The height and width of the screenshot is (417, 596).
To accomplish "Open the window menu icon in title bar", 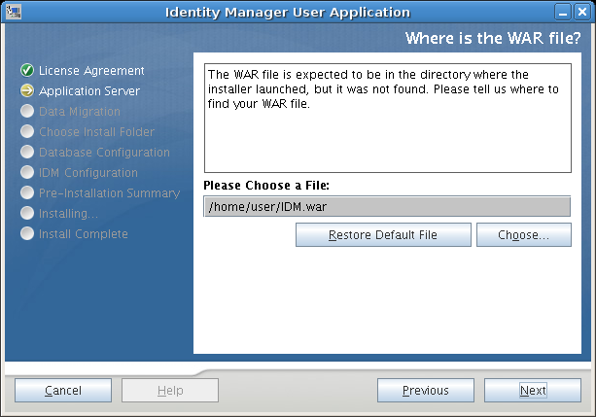I will pyautogui.click(x=15, y=12).
